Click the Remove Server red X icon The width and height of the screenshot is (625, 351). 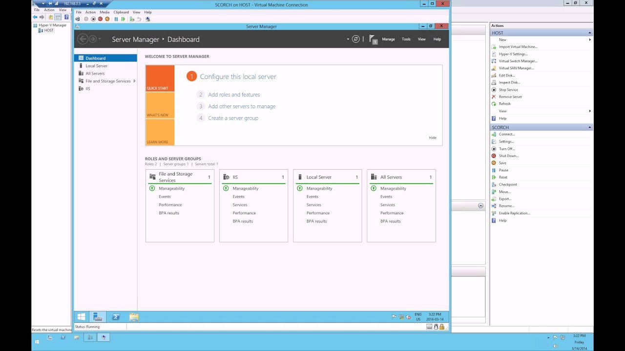coord(494,97)
